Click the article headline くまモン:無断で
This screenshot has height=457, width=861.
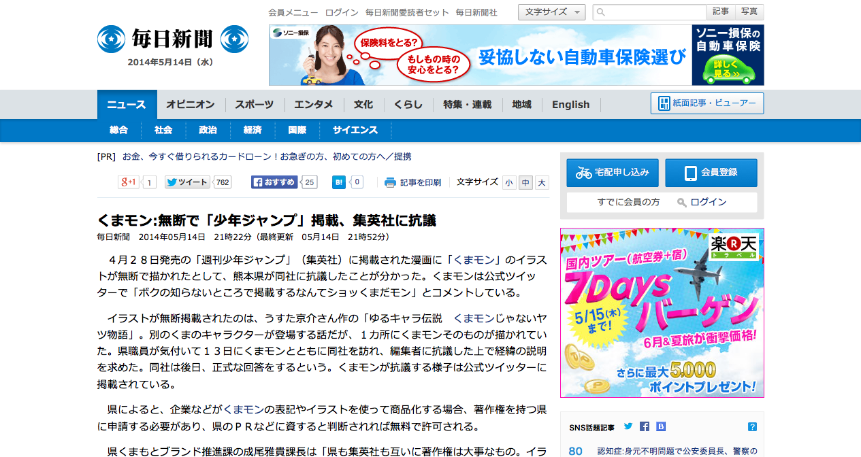coord(267,220)
